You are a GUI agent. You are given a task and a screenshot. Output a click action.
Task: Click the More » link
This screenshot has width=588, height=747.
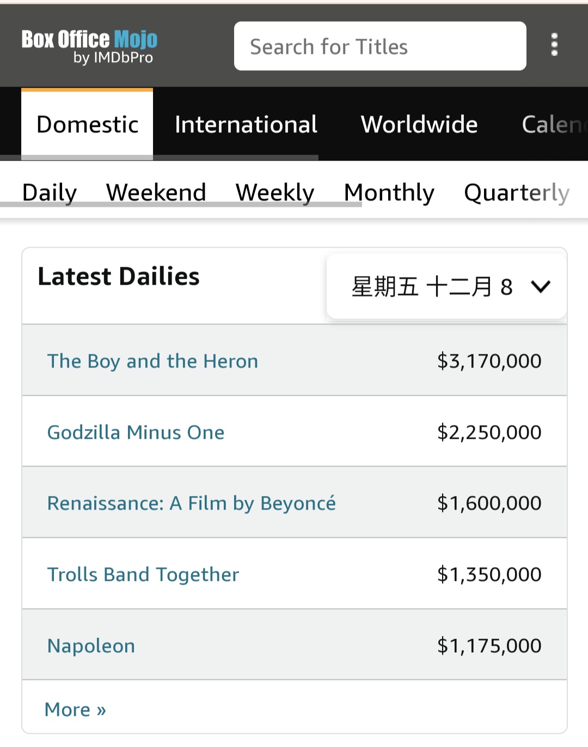pos(75,709)
